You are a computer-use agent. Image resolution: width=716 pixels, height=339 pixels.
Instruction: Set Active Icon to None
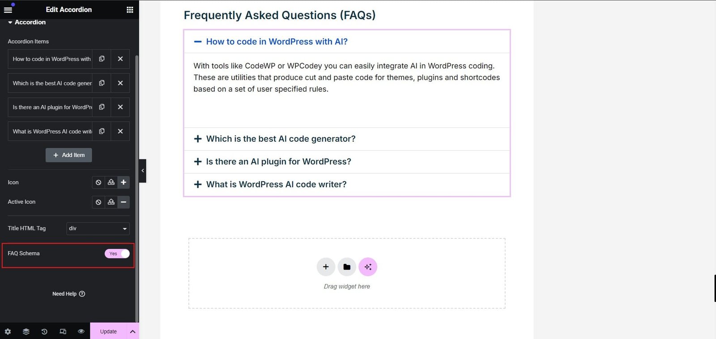[98, 202]
